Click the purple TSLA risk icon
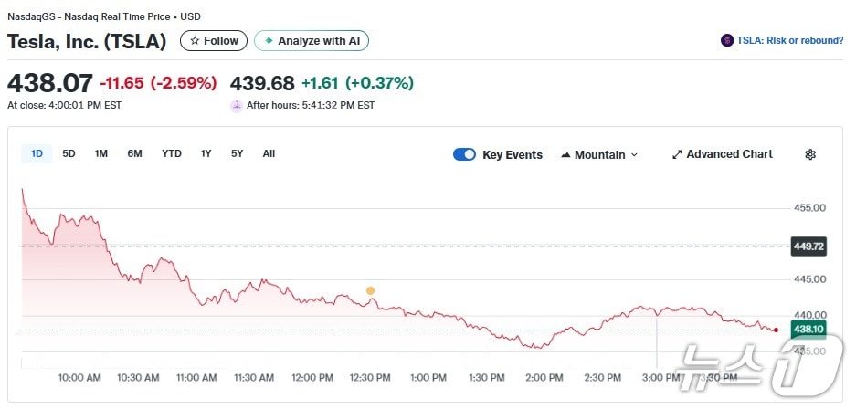 pos(727,40)
